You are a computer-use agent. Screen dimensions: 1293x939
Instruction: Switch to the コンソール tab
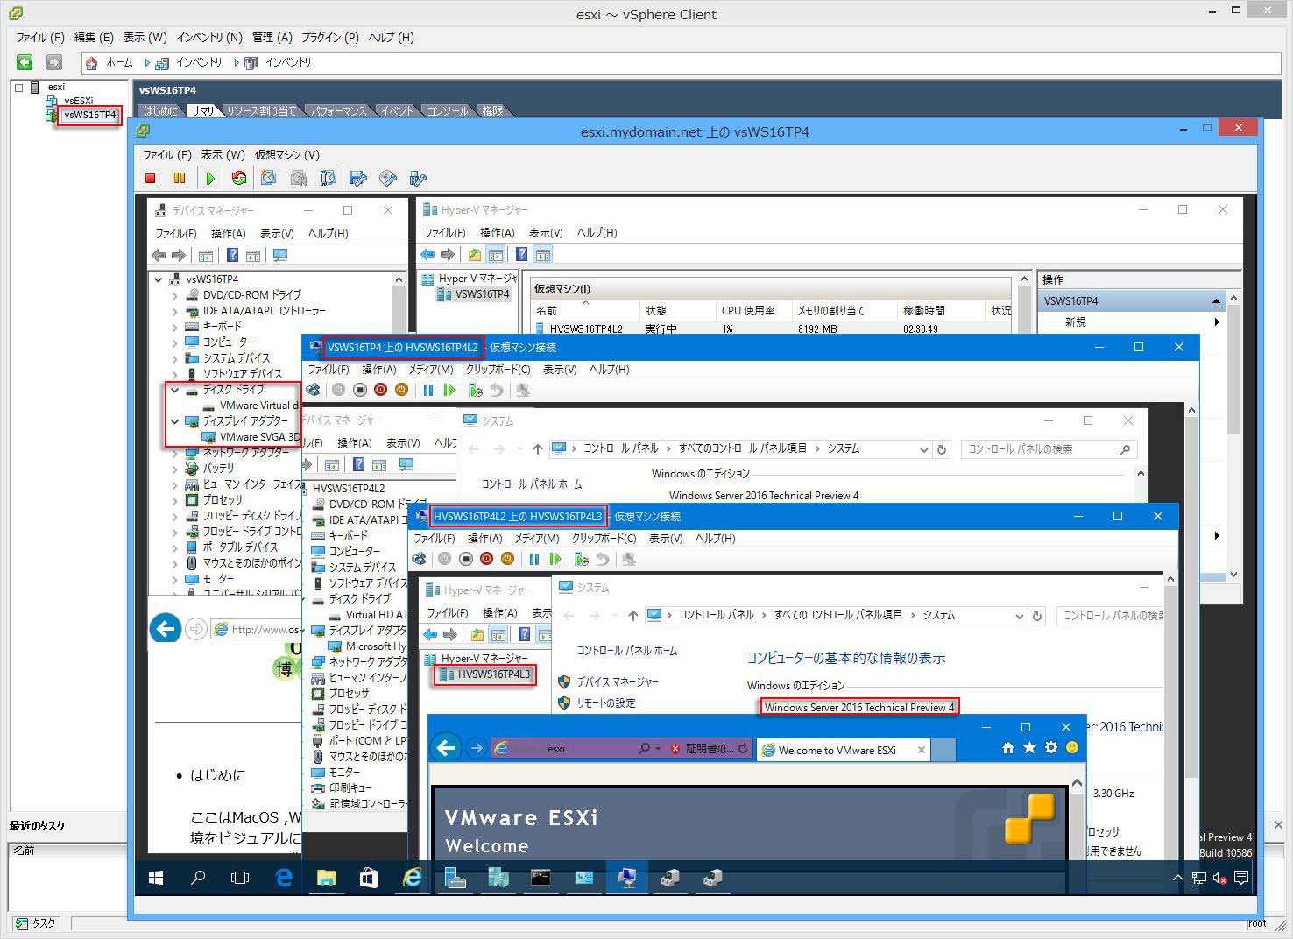(447, 111)
